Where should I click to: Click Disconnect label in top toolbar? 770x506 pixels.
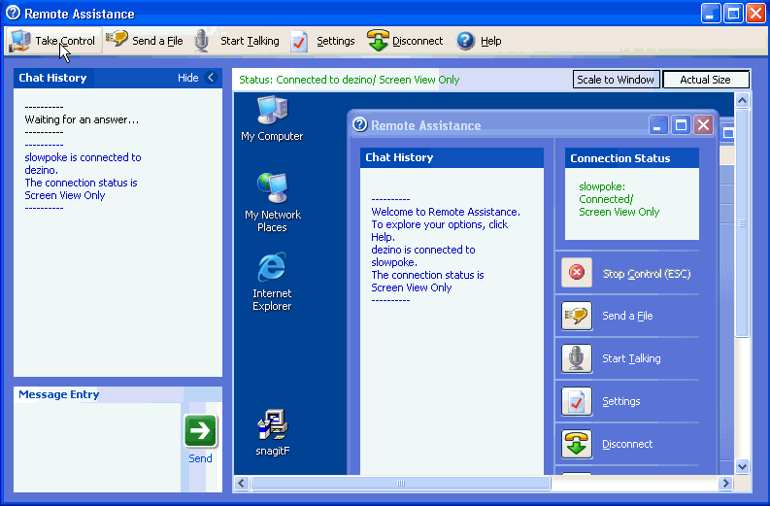418,41
